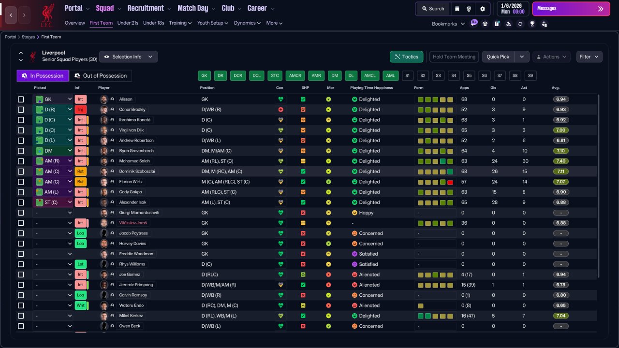Switch to the Under 21s tab
The image size is (619, 348).
pyautogui.click(x=128, y=23)
